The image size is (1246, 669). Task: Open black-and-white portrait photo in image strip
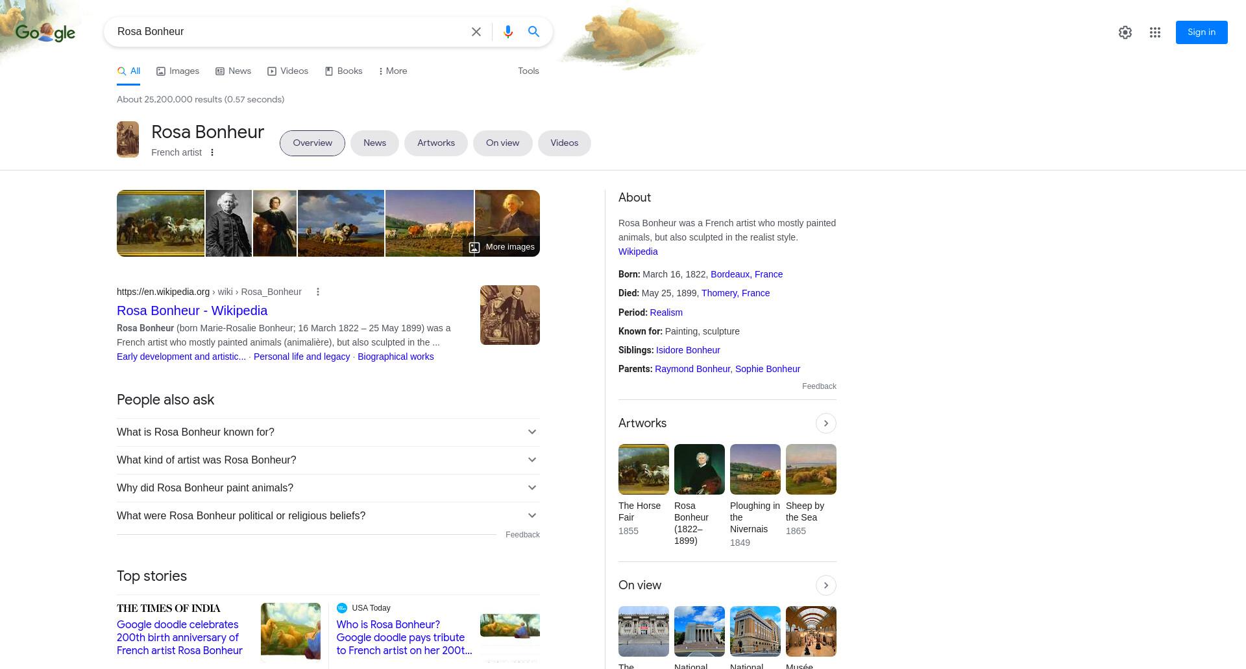tap(228, 224)
